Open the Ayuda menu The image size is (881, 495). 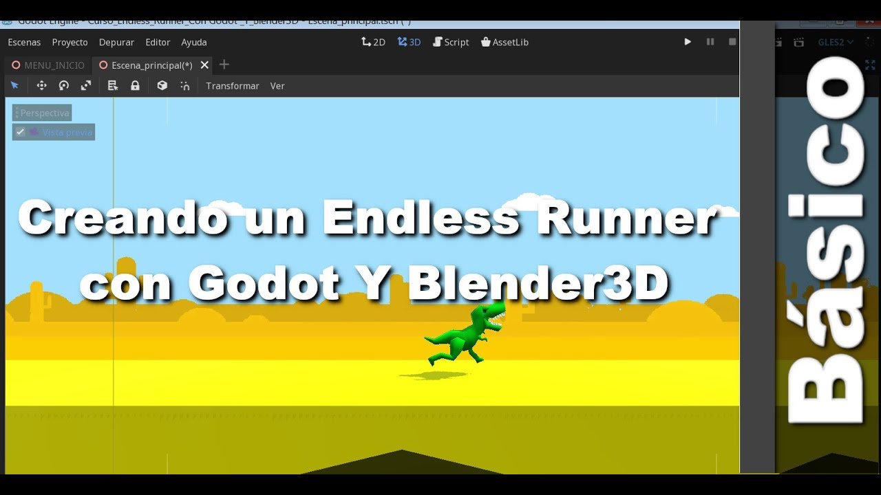click(x=194, y=42)
